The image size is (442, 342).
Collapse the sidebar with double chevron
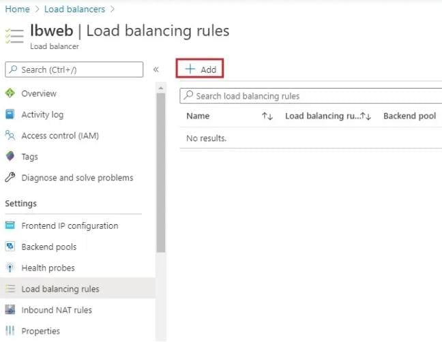pos(156,69)
